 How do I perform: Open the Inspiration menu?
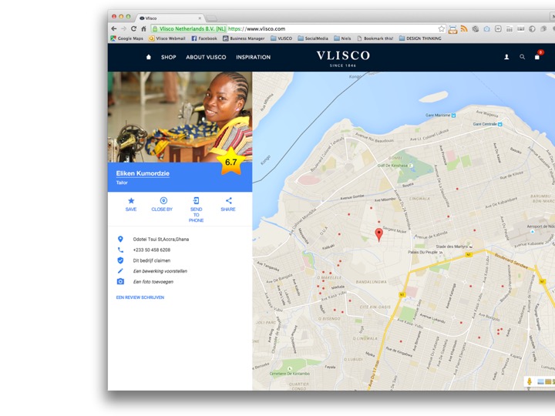(253, 57)
